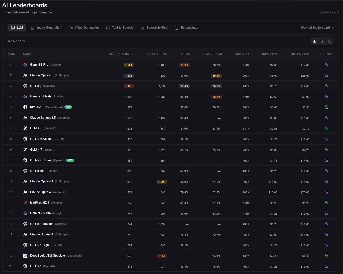Image resolution: width=343 pixels, height=274 pixels.
Task: Switch to table view icon
Action: pyautogui.click(x=315, y=41)
